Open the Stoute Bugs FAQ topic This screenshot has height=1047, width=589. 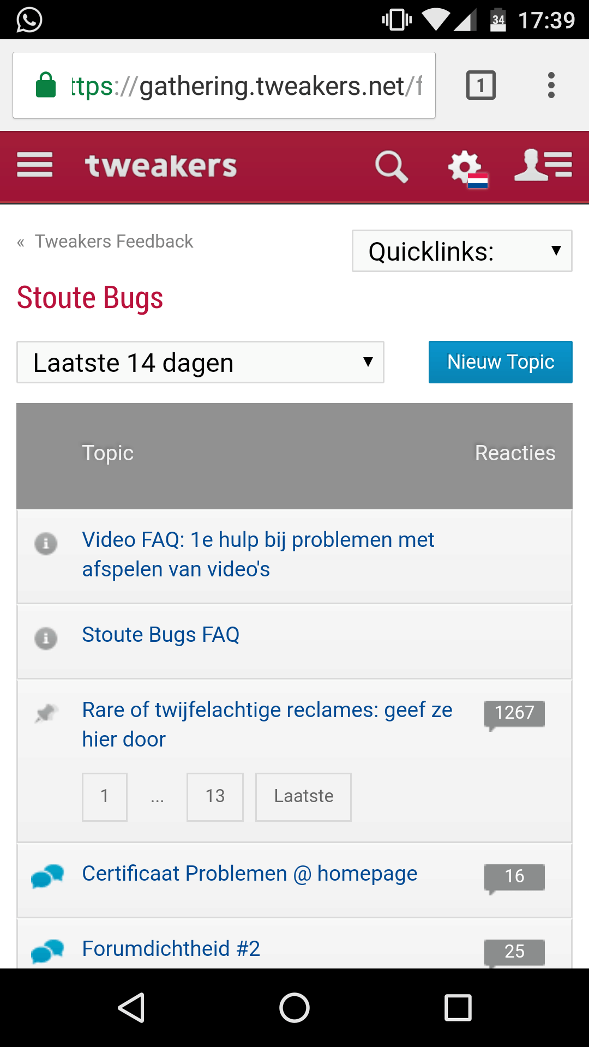click(161, 635)
